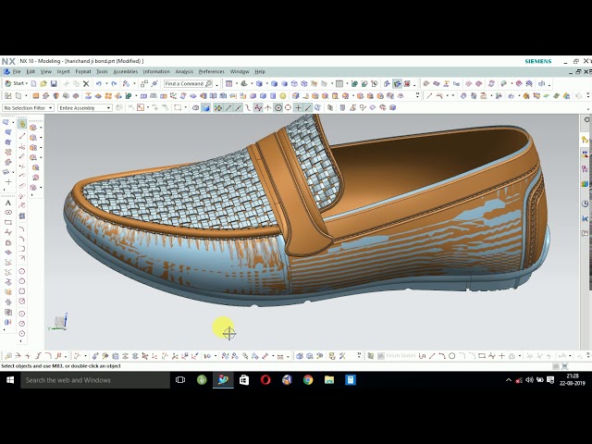
Task: Toggle Quadrant Point snap circle icon
Action: coord(288,108)
